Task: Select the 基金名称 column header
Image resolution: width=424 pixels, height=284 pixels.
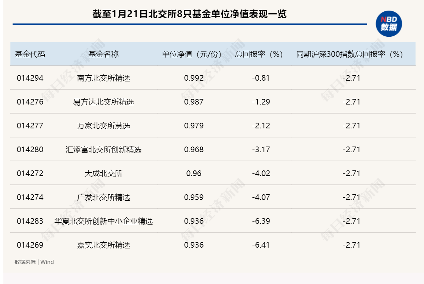Action: (x=103, y=54)
